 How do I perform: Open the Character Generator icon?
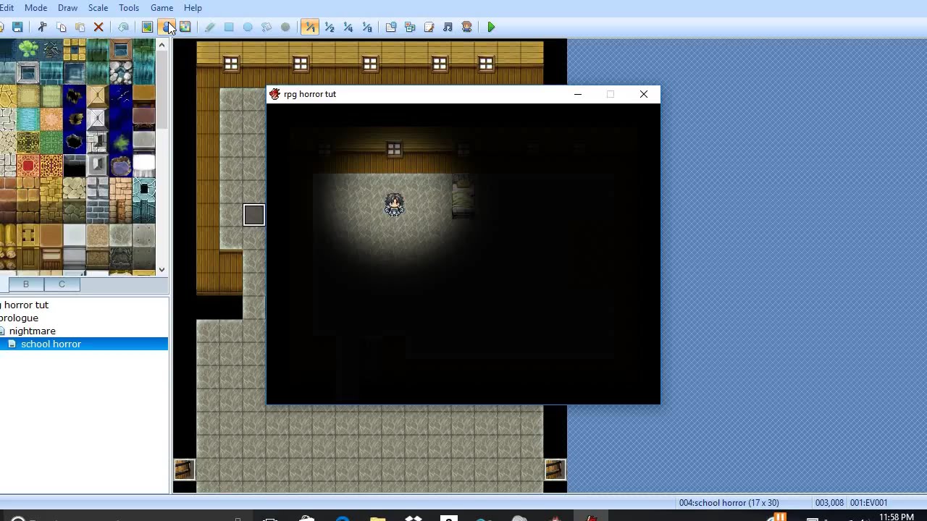[466, 27]
